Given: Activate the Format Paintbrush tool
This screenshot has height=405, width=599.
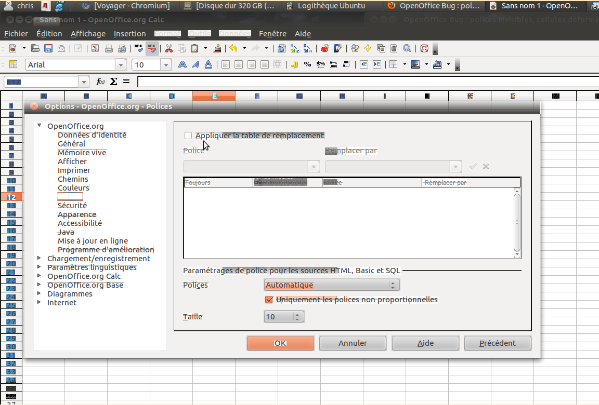Looking at the screenshot, I should pos(217,48).
